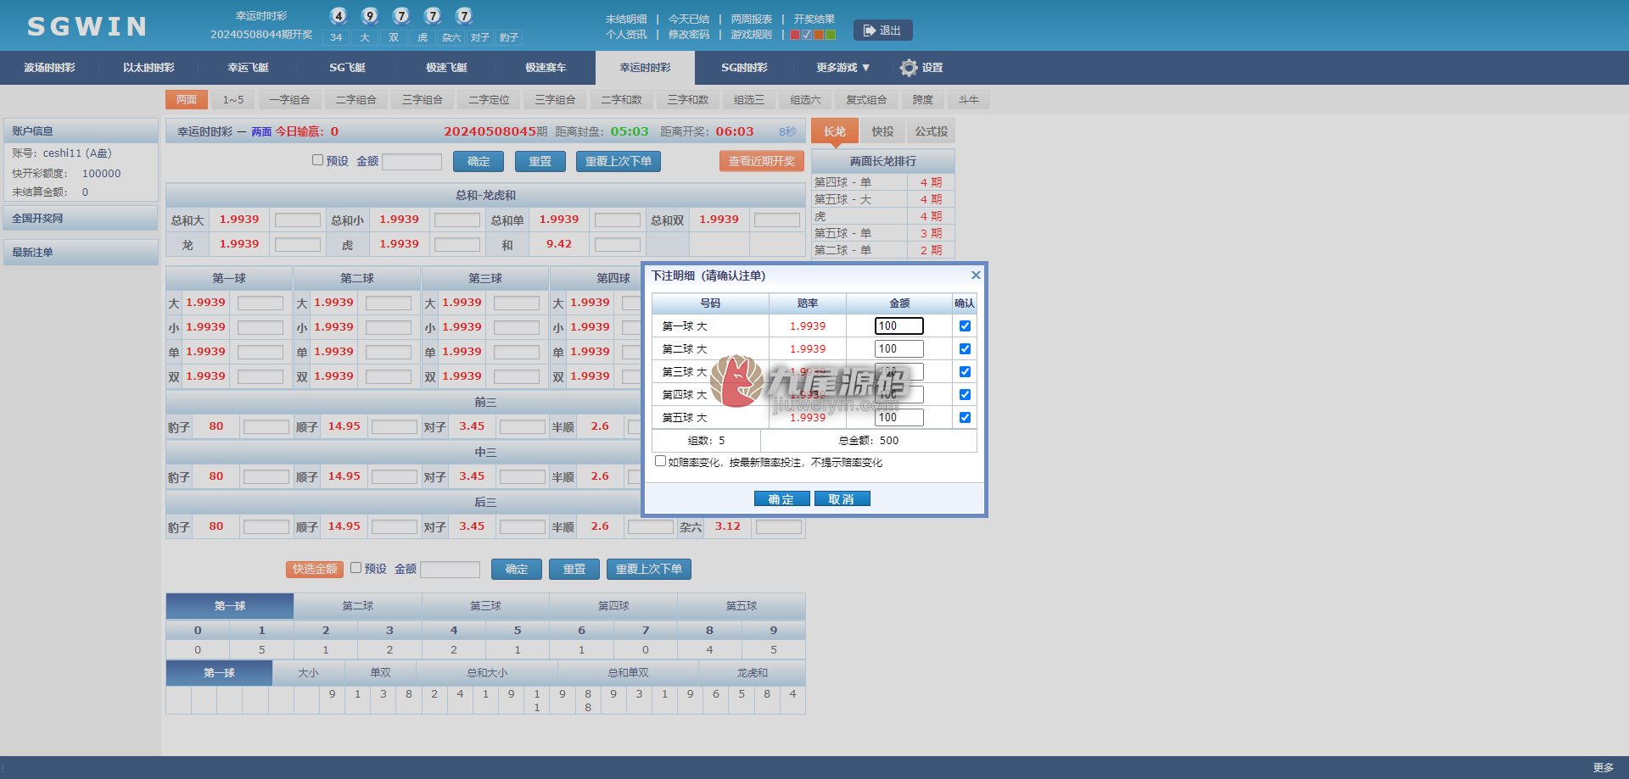Open the 二字定位 bet type tab
Screen dimensions: 1629x779
[490, 100]
